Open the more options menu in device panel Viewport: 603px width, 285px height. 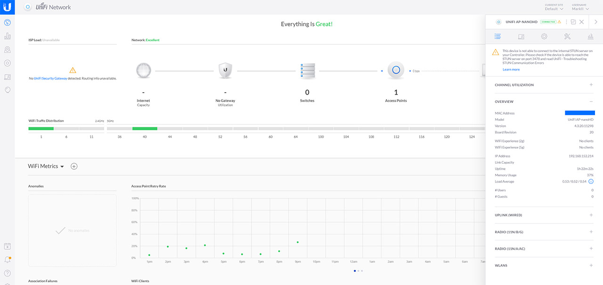pos(566,22)
